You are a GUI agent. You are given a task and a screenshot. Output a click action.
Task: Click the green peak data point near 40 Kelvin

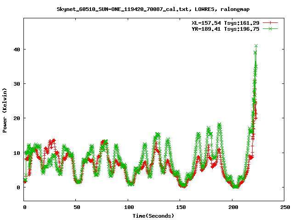pyautogui.click(x=256, y=46)
